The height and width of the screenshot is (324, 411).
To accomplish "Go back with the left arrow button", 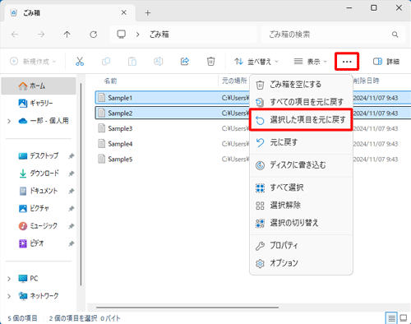I will click(x=15, y=35).
